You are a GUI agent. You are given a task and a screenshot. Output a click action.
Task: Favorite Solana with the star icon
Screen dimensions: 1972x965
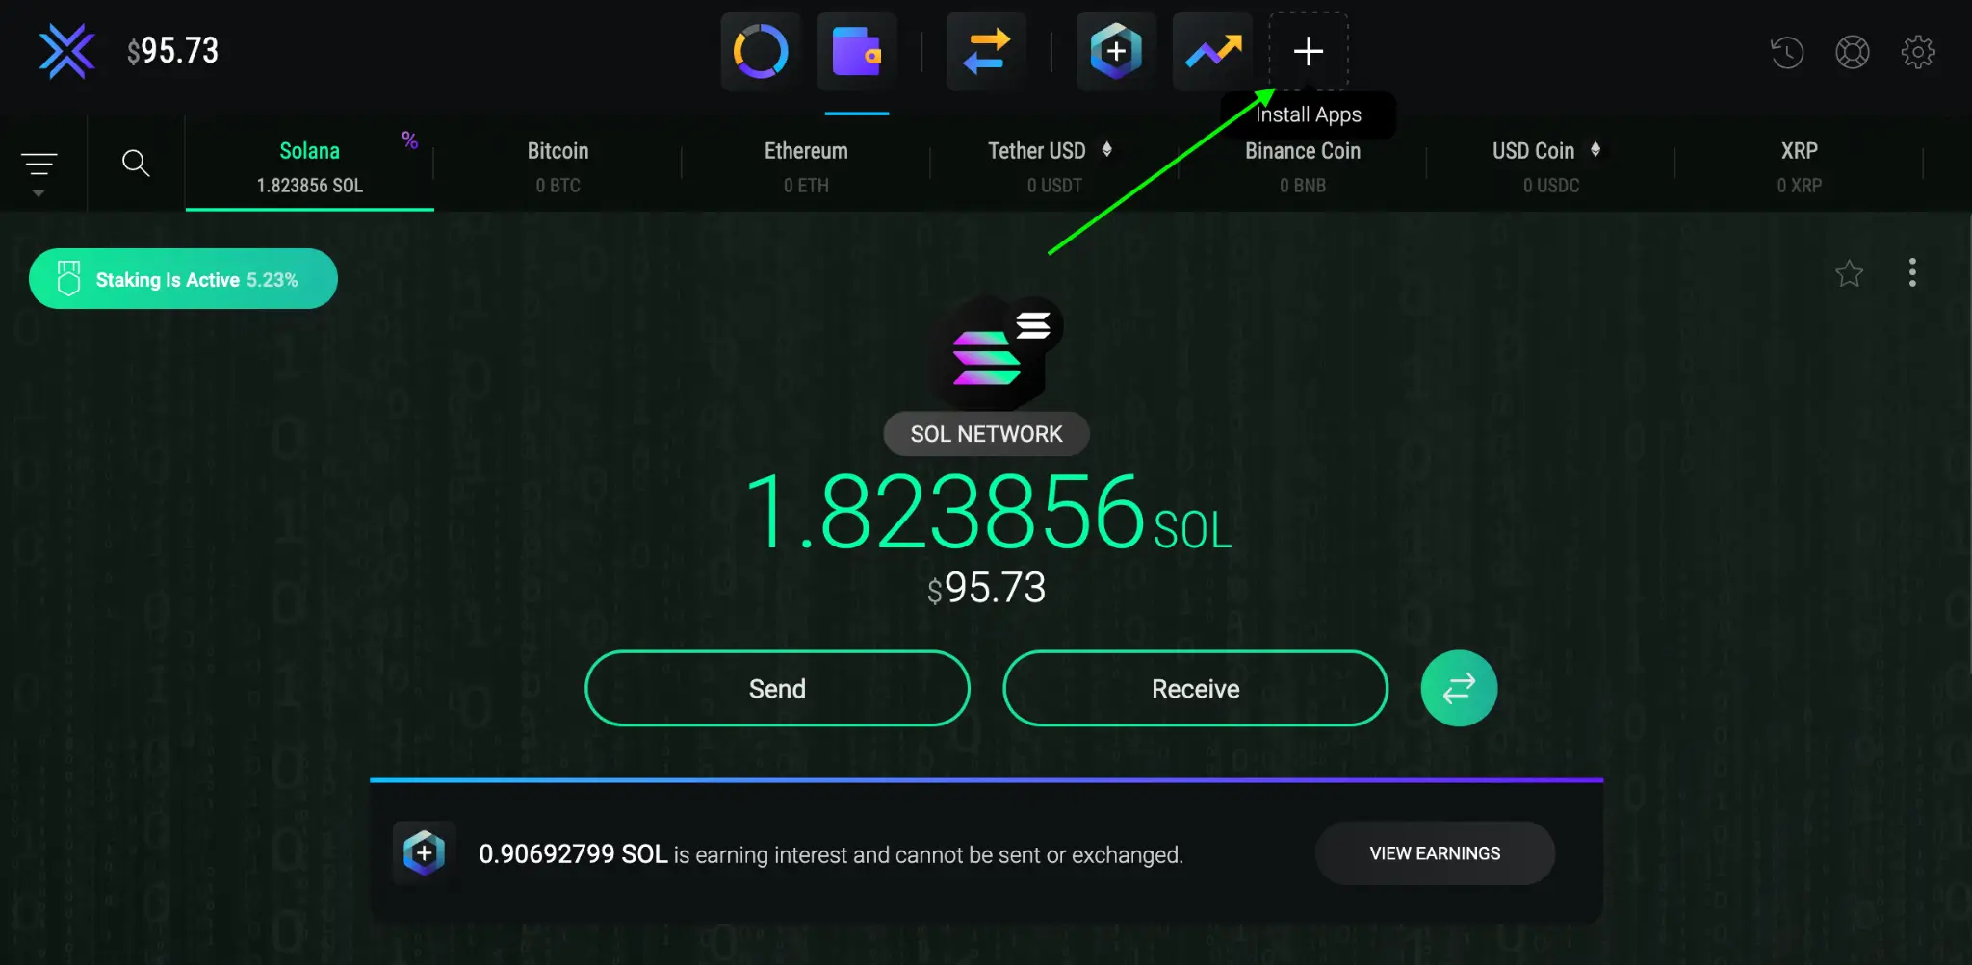pos(1849,274)
